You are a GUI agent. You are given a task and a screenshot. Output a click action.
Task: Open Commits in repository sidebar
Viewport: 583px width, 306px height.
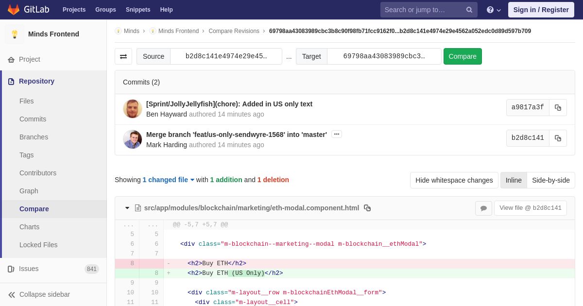click(33, 119)
